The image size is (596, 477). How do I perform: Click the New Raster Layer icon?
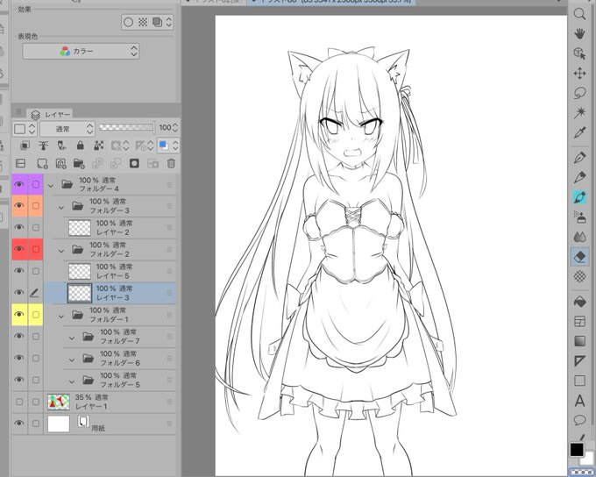[x=42, y=164]
